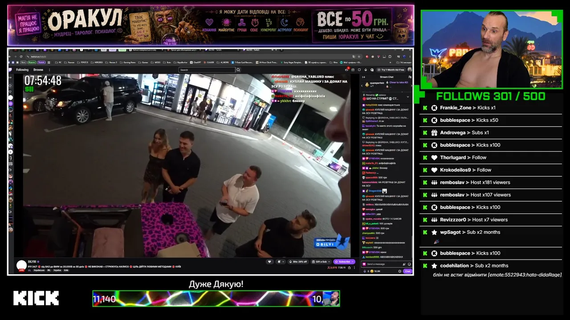The image size is (570, 320).
Task: Open the CLAUDE bookmark
Action: pos(208,62)
